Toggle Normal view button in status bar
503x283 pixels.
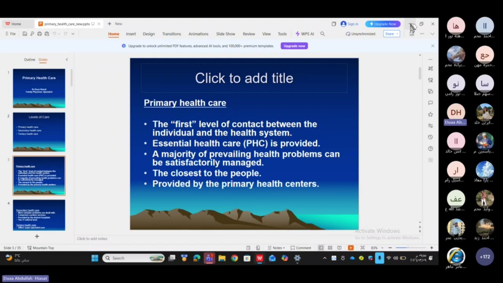(321, 248)
